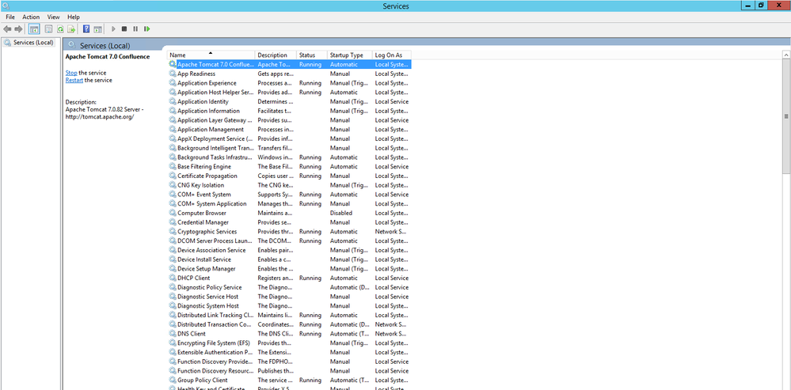Click the Stop Service square icon

(x=124, y=29)
